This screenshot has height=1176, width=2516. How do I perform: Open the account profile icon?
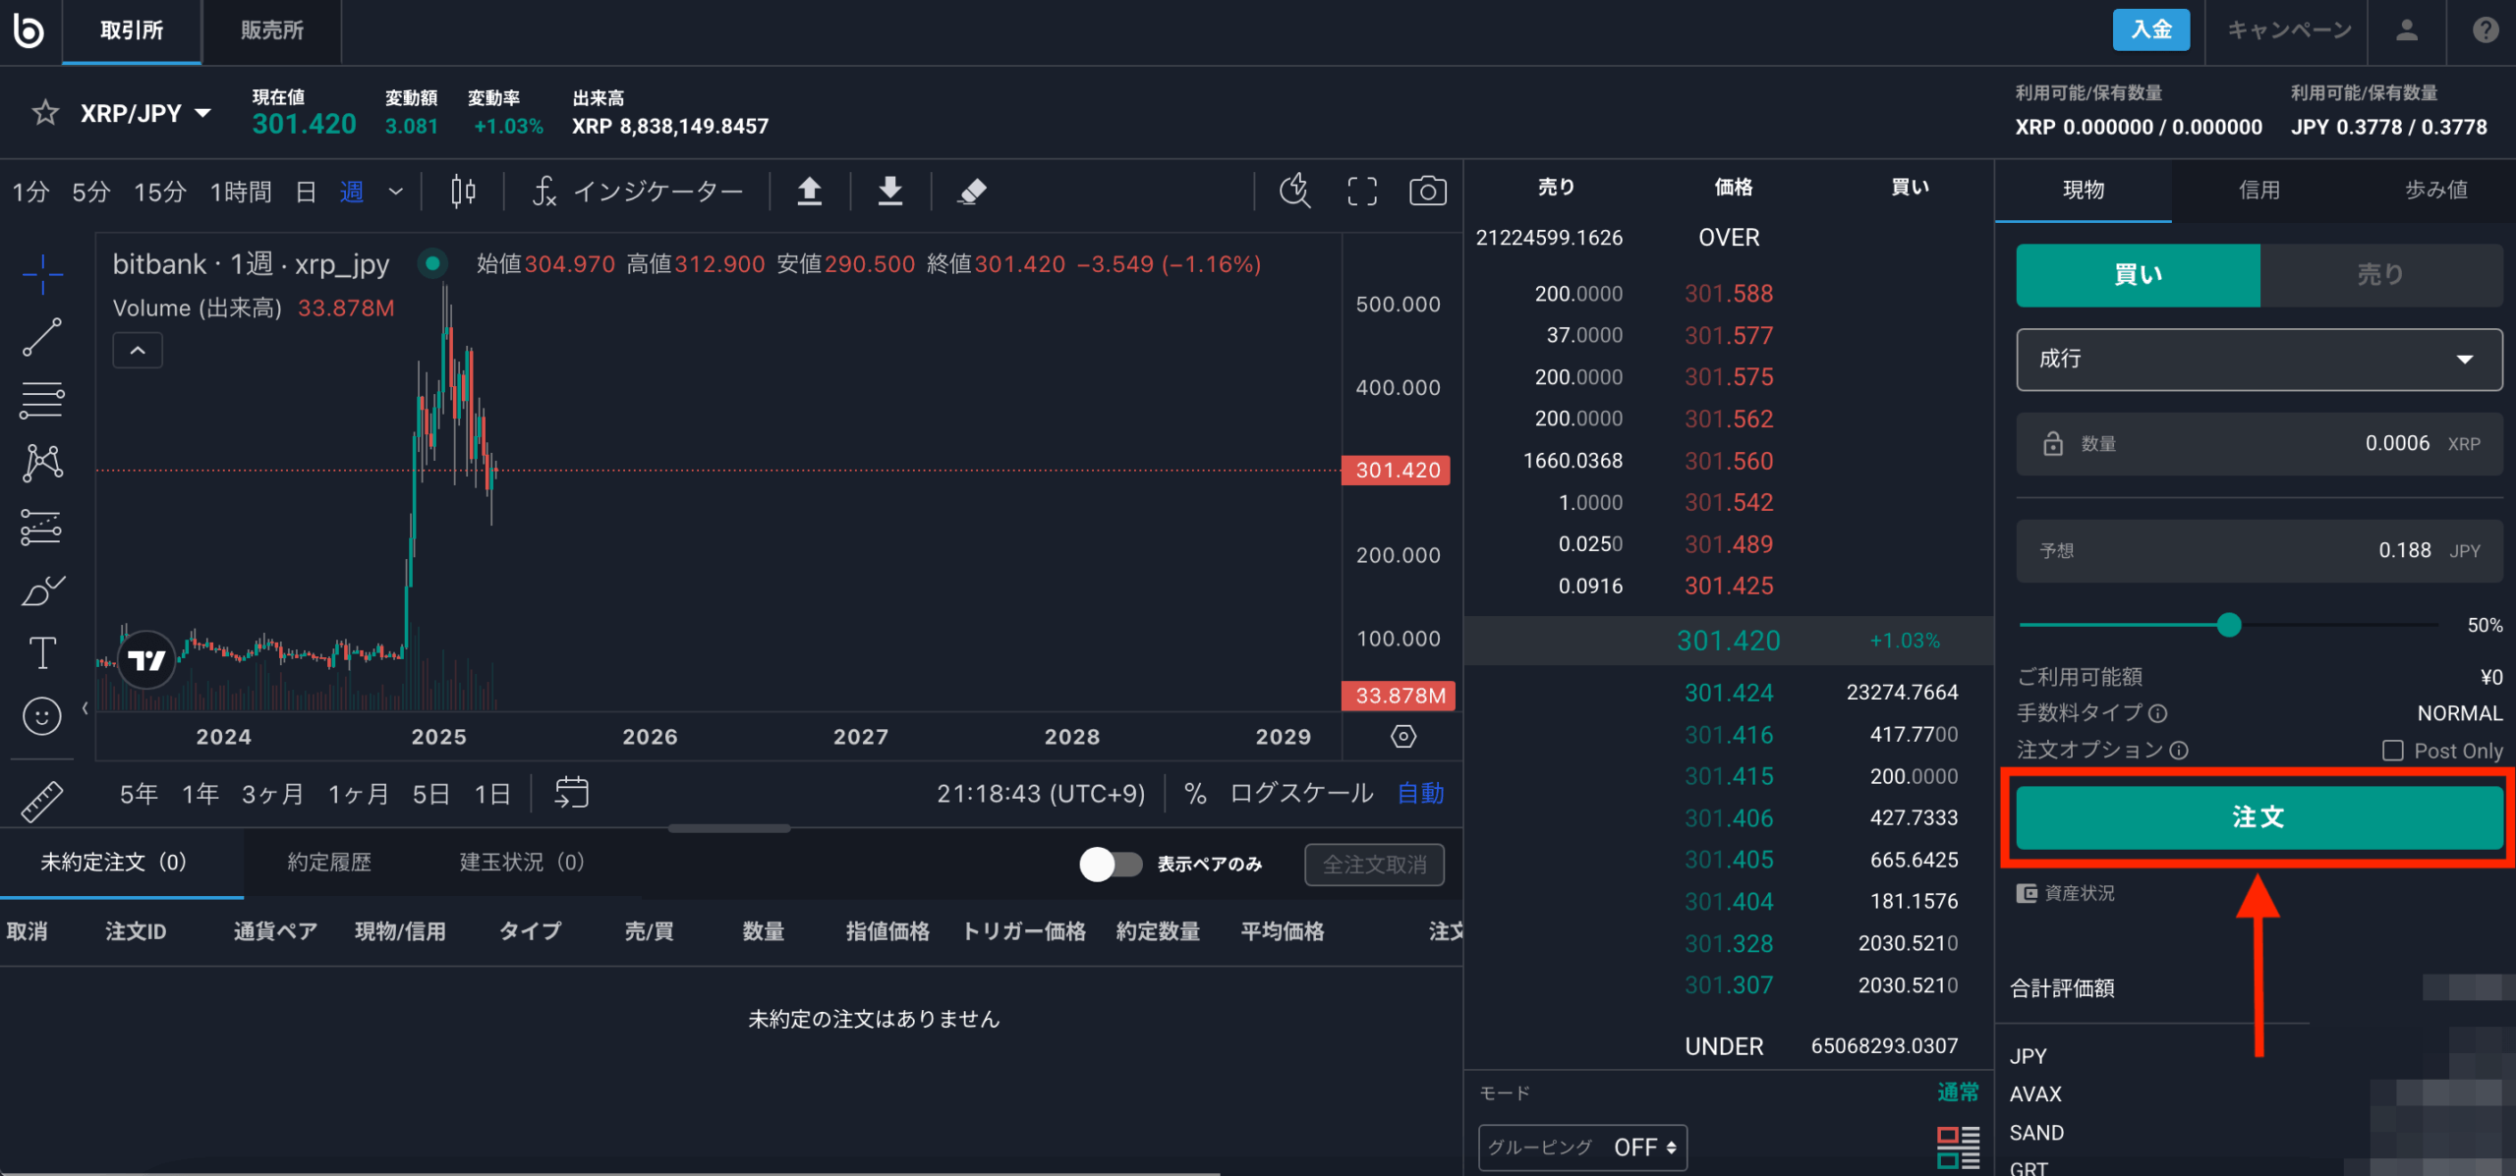[x=2407, y=29]
